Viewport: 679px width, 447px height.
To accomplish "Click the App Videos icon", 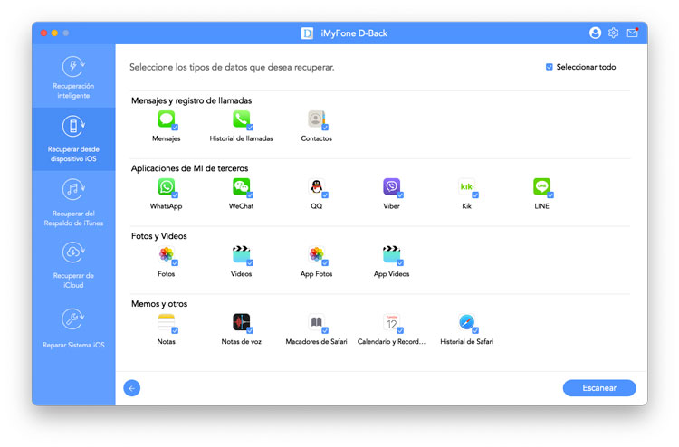I will [x=391, y=254].
